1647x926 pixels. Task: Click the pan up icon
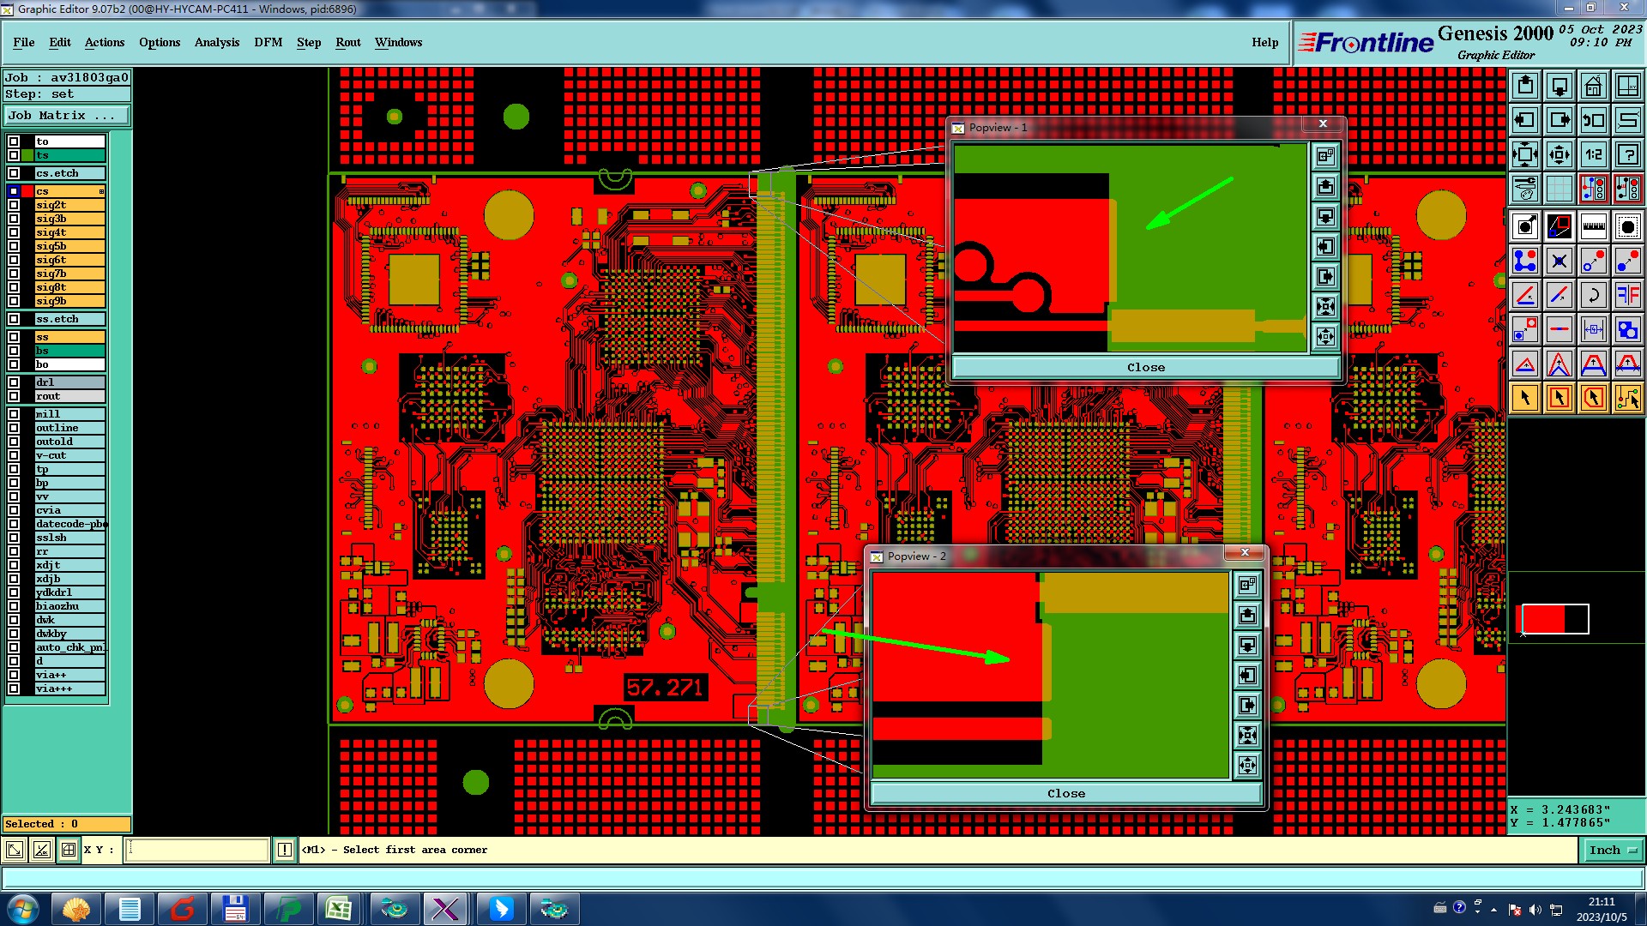[1524, 86]
